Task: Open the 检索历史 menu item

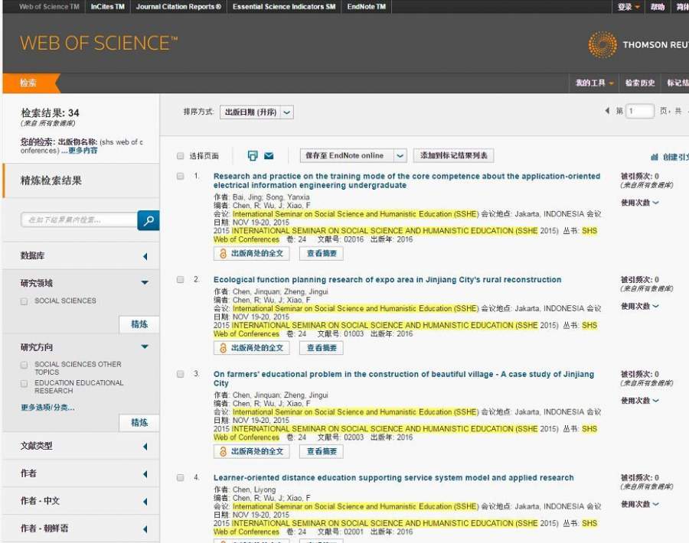Action: pos(640,83)
